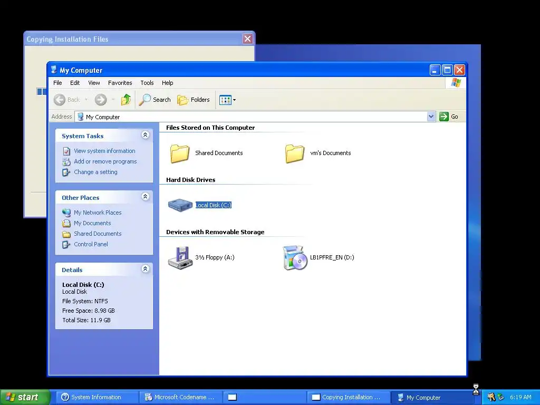
Task: Select the LB1PFRE_EN (D:) disc icon
Action: click(x=295, y=257)
